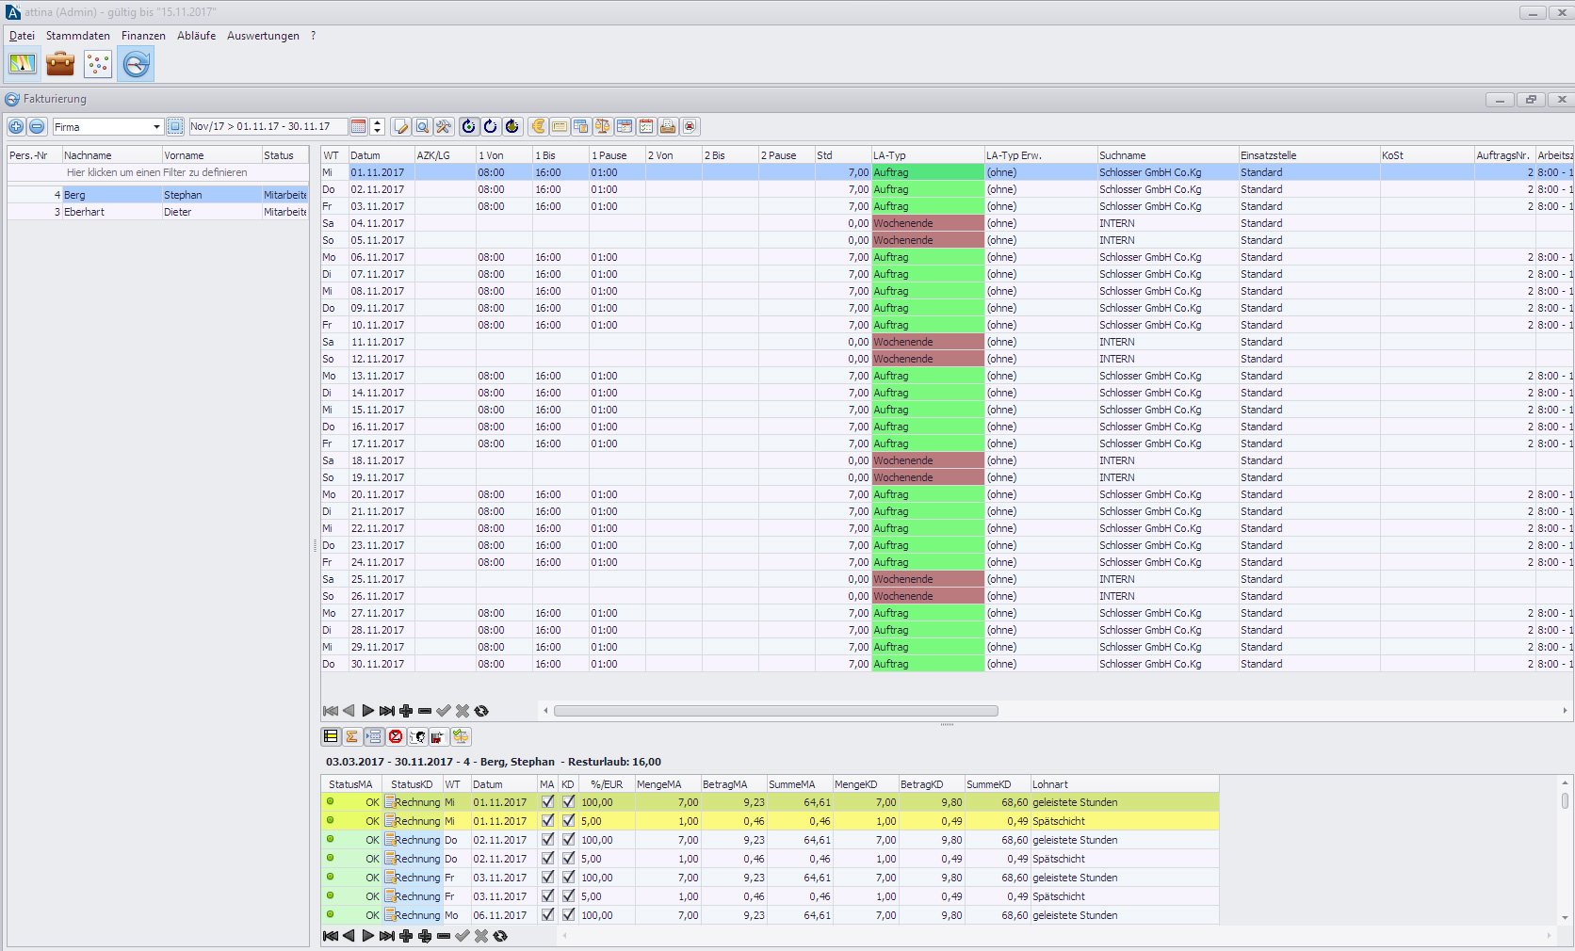
Task: Refresh data below the Lohnart grid
Action: (500, 936)
